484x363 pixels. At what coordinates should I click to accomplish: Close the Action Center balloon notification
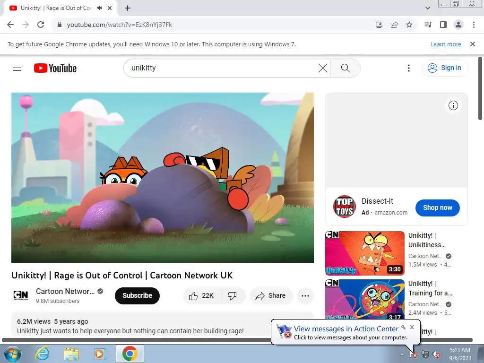[412, 327]
